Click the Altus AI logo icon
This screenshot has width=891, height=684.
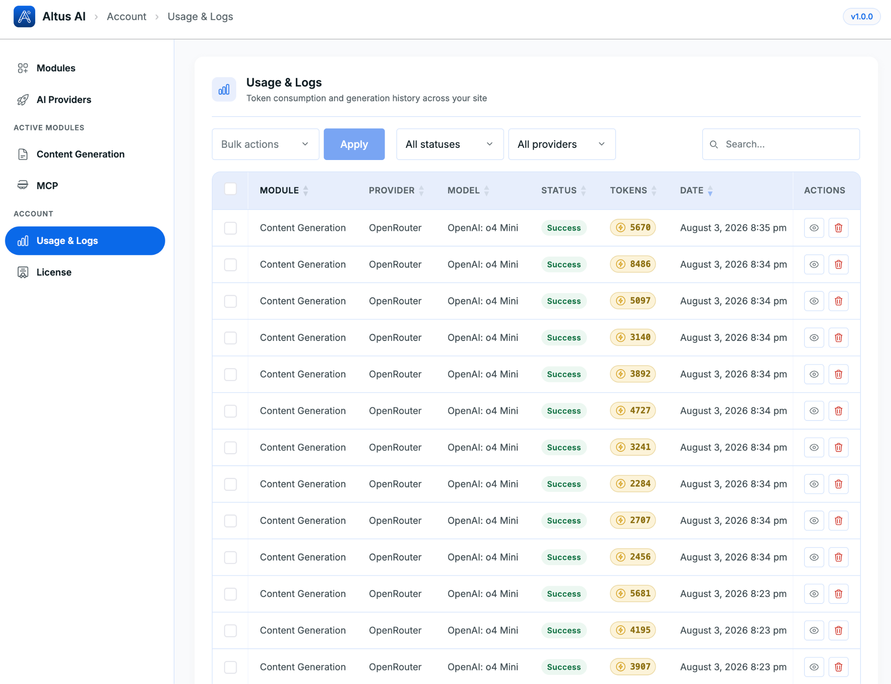point(24,17)
